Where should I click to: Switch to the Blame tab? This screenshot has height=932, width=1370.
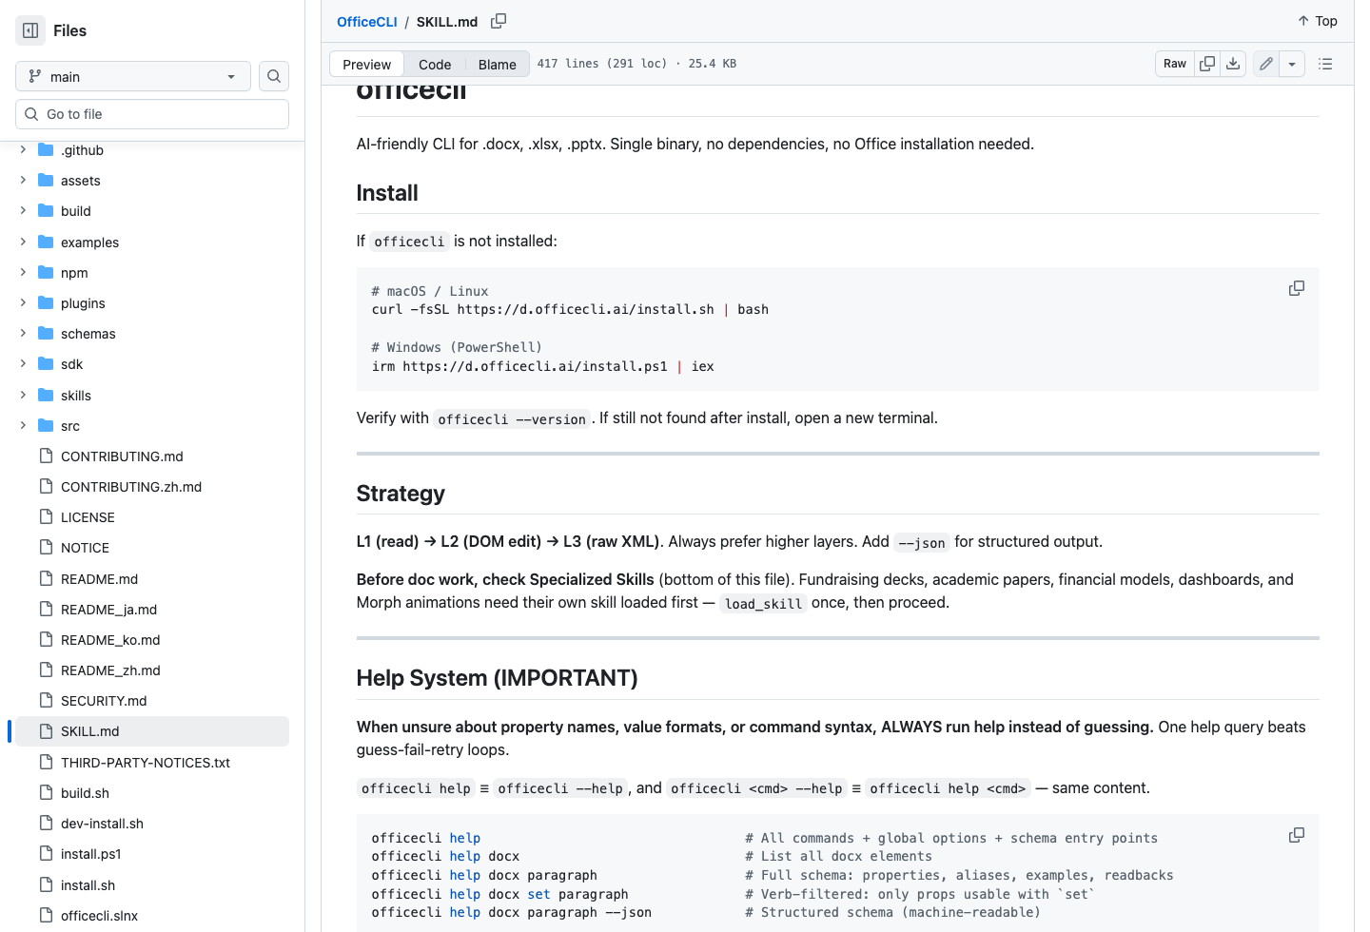coord(498,64)
